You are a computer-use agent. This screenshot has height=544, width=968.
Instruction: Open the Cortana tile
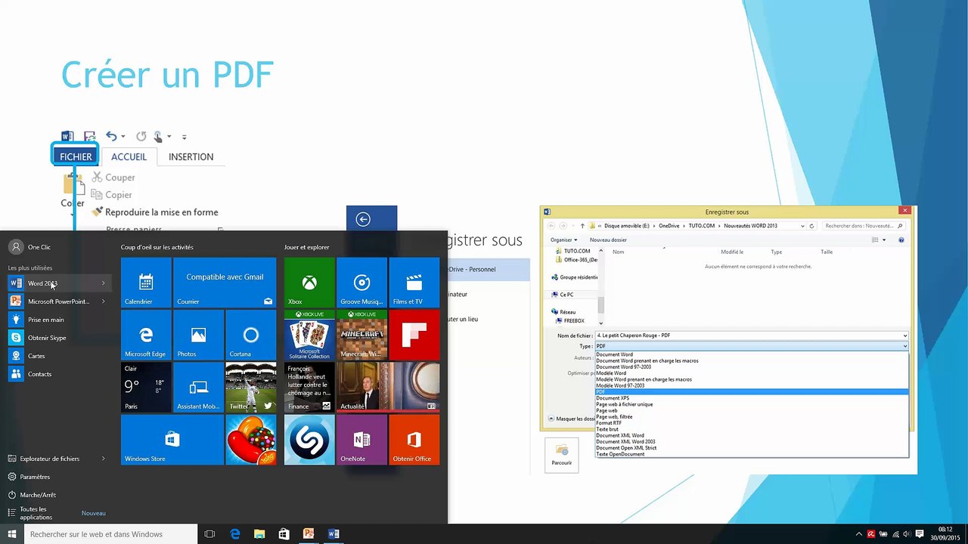251,335
